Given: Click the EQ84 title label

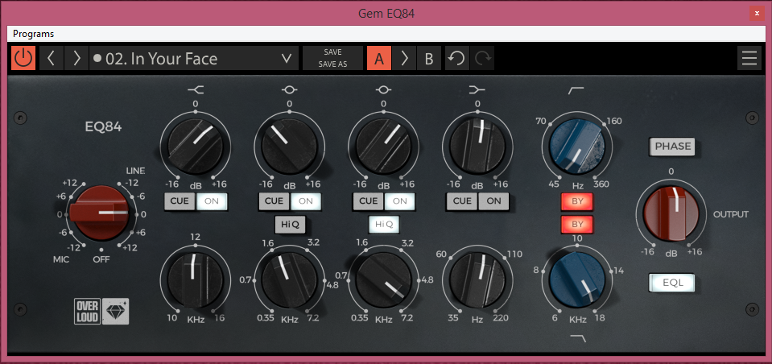Looking at the screenshot, I should coord(103,127).
